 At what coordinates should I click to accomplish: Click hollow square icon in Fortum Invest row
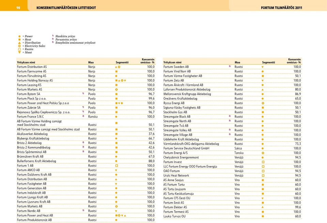tap(263, 162)
